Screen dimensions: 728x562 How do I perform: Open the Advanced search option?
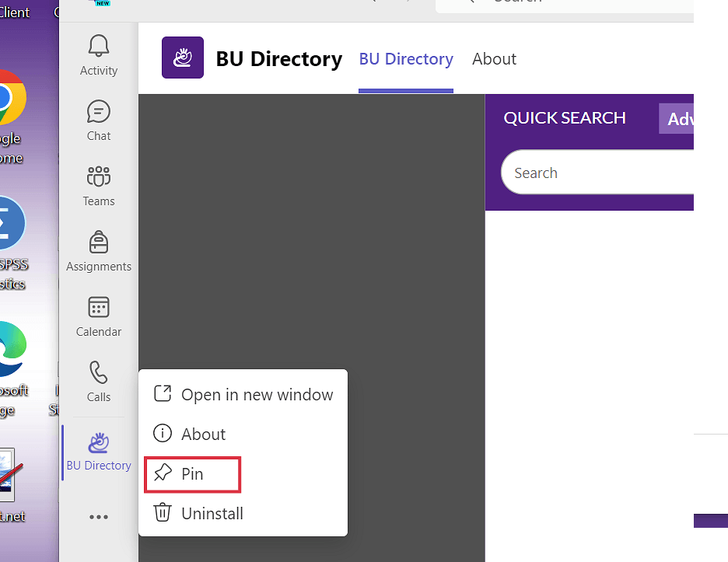pos(677,119)
